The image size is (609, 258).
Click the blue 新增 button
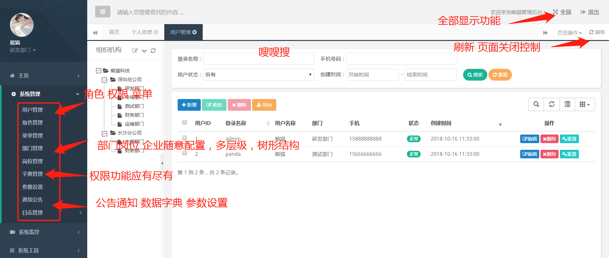(189, 105)
